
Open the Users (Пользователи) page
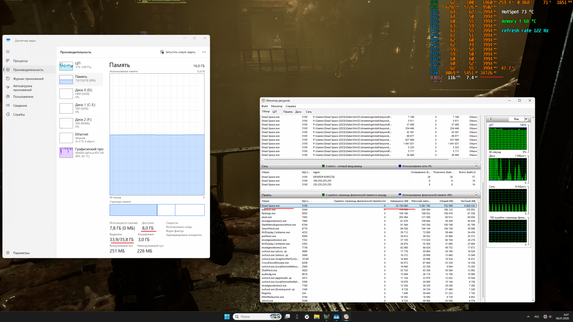[23, 97]
